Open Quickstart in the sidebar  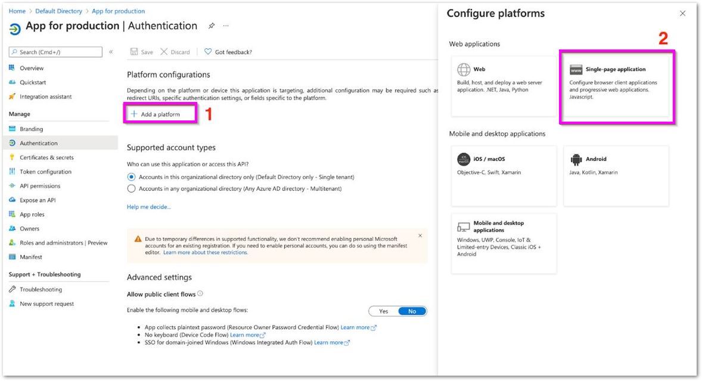click(33, 82)
